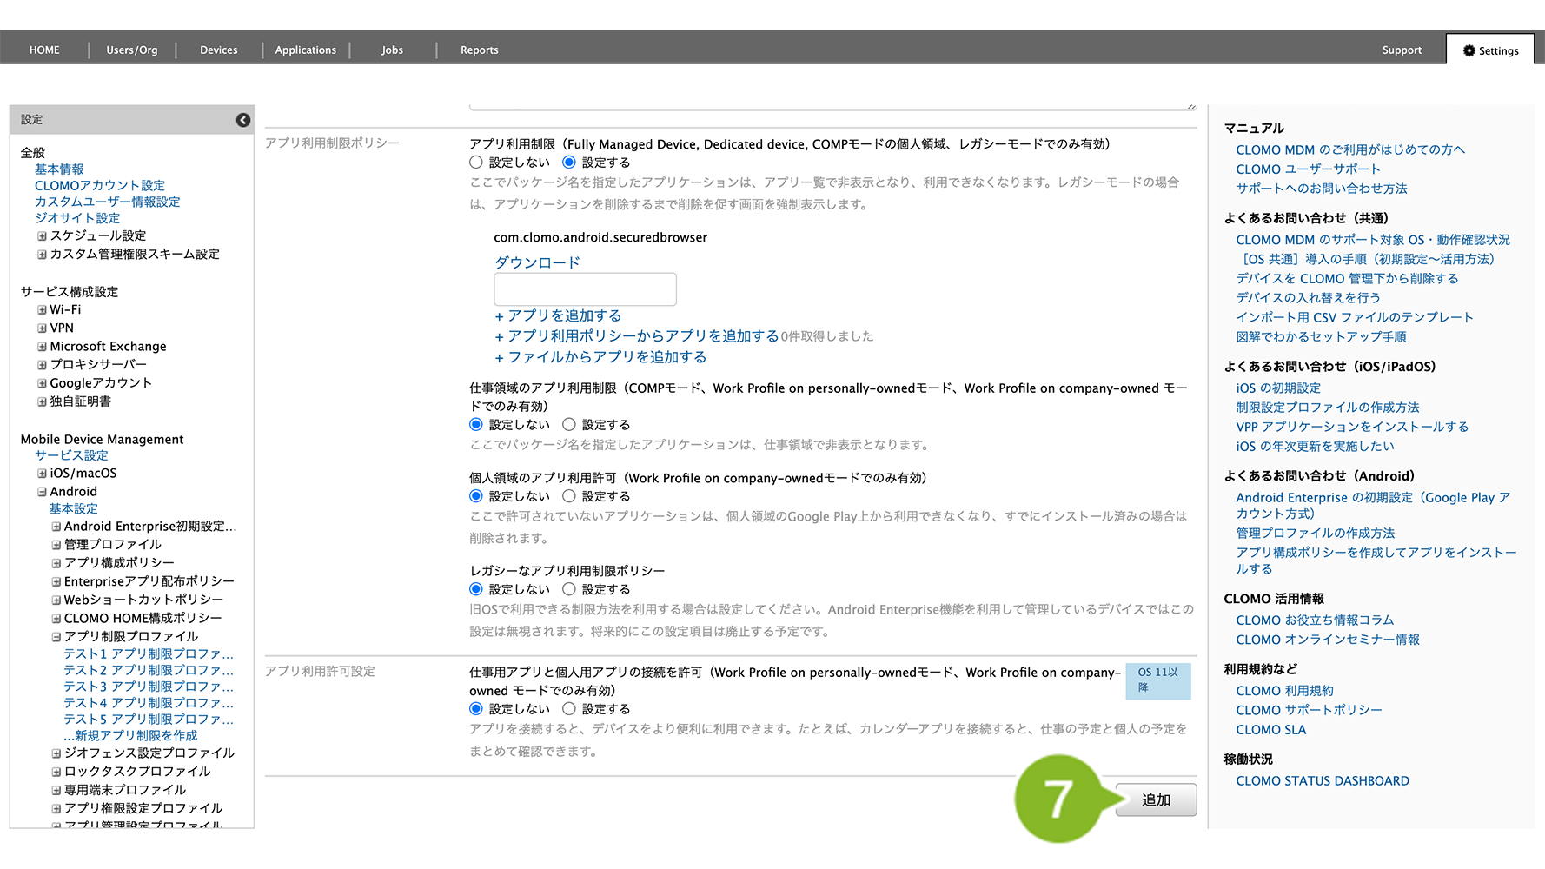Click the 追加 button
This screenshot has height=869, width=1545.
point(1156,799)
